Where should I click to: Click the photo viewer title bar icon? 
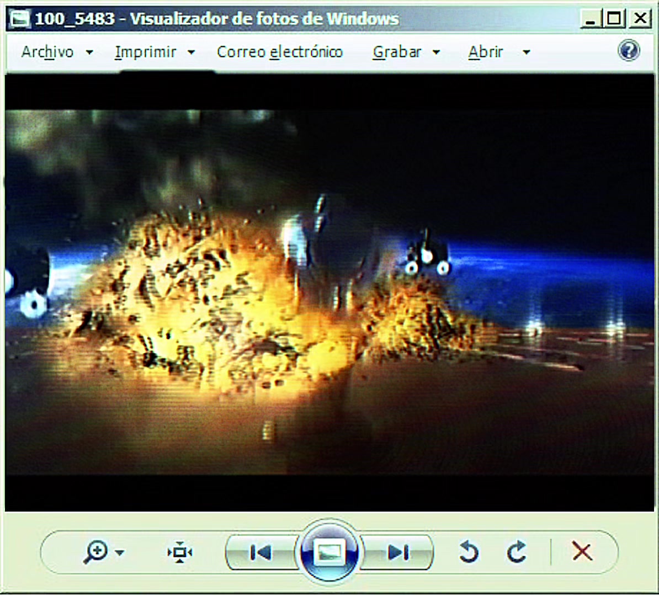tap(19, 19)
